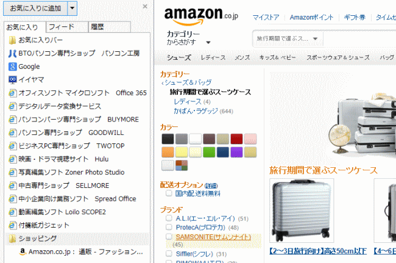The height and width of the screenshot is (263, 396).
Task: Check the Siffler brand checkbox
Action: (x=169, y=253)
